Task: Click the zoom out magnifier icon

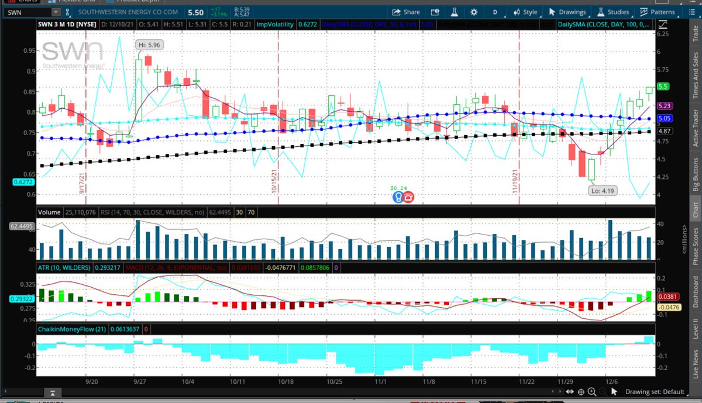Action: pos(602,392)
